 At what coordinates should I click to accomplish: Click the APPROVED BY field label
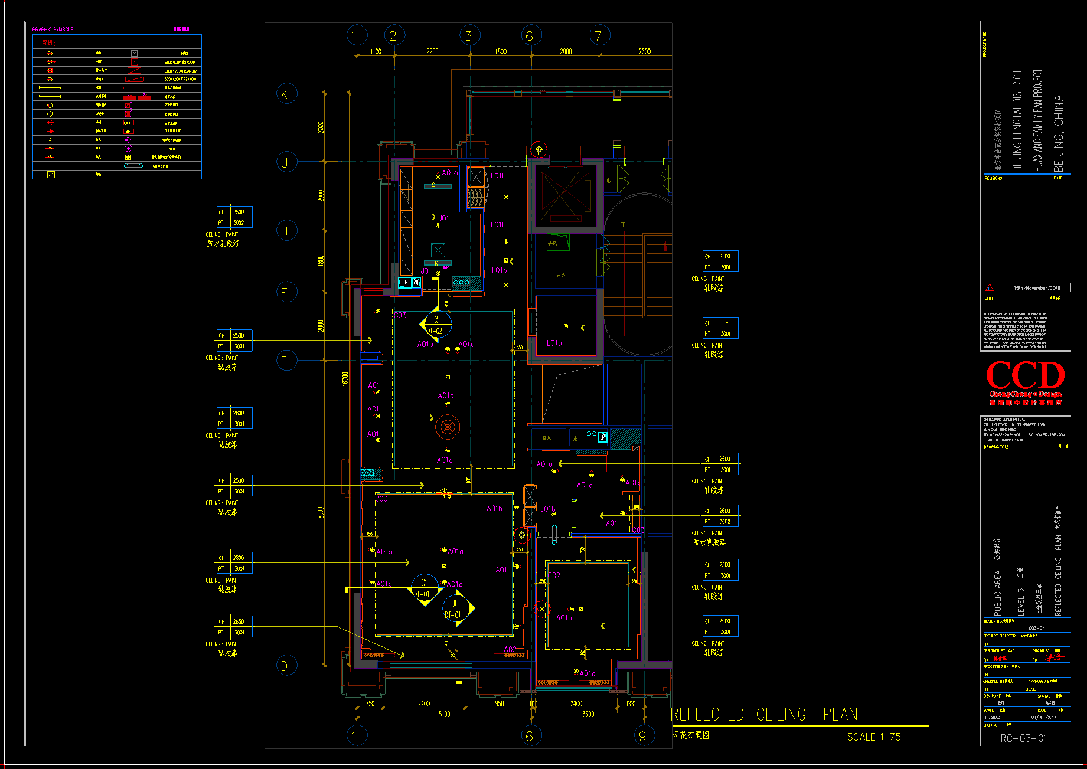click(1039, 681)
